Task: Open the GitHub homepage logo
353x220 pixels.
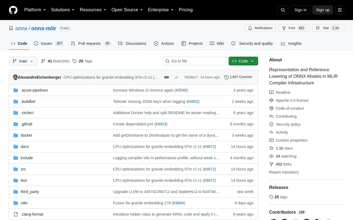Action: [13, 10]
